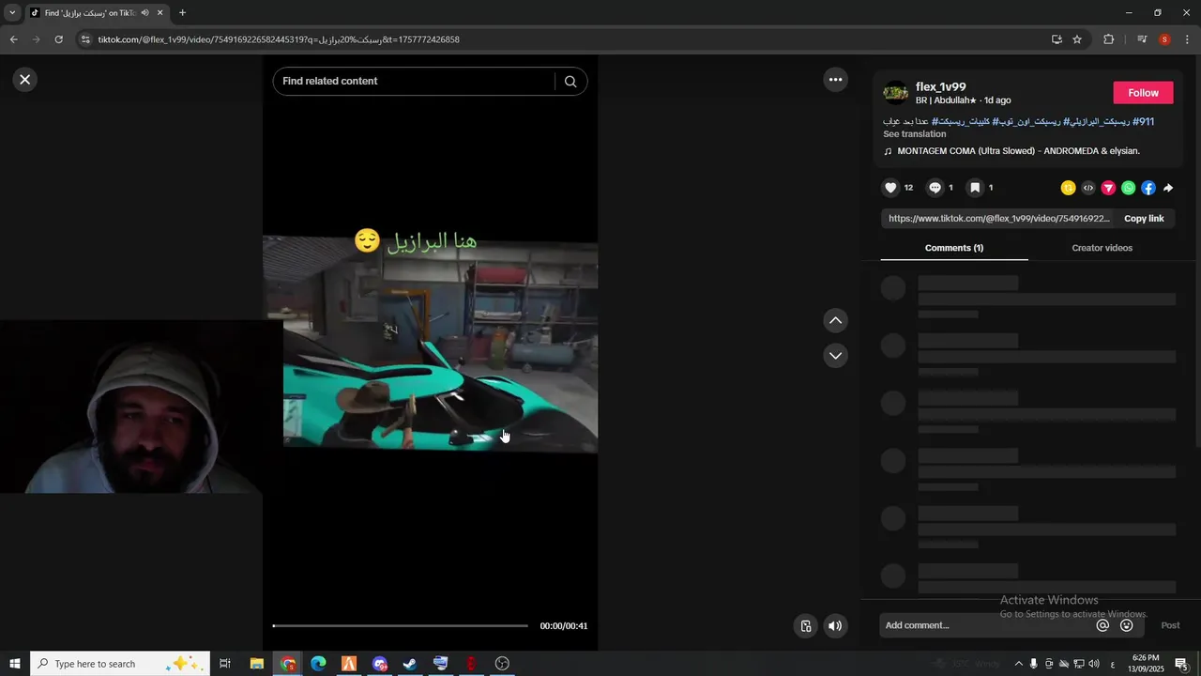Open the MONTAGEM COMA sound link
The height and width of the screenshot is (676, 1201).
[x=1018, y=151]
